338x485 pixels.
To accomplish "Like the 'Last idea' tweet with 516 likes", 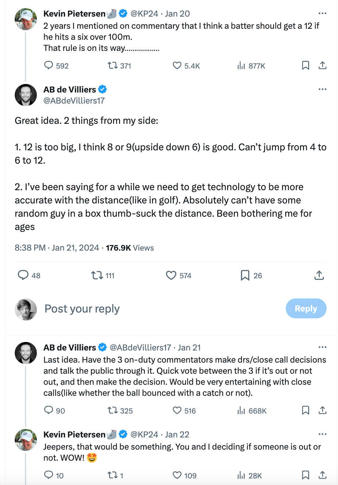I will [x=177, y=411].
